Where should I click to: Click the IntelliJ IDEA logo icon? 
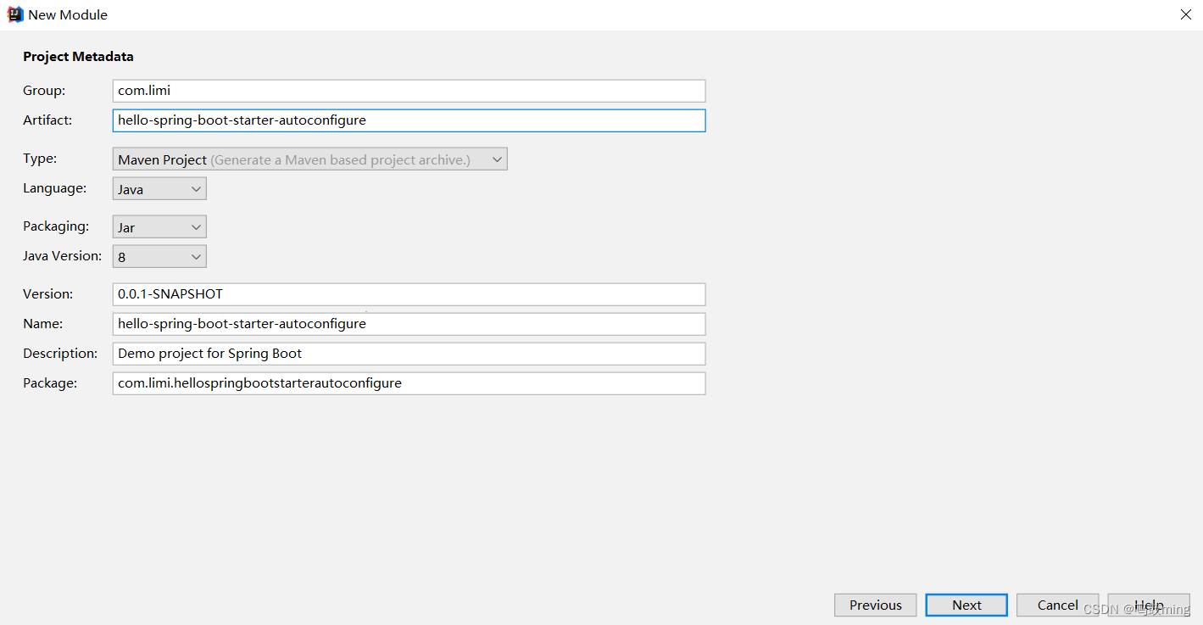pyautogui.click(x=15, y=14)
